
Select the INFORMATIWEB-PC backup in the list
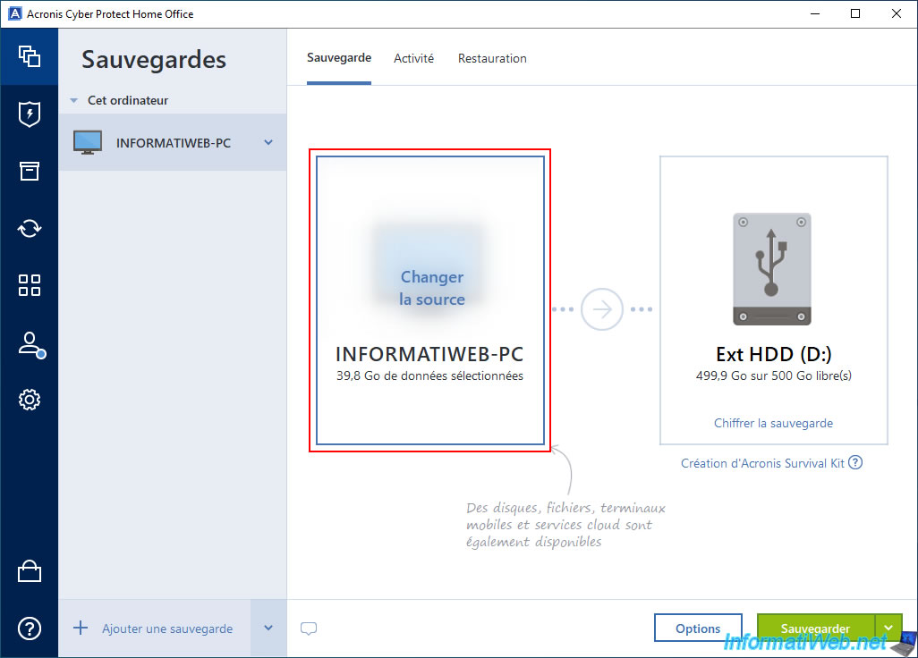click(173, 142)
